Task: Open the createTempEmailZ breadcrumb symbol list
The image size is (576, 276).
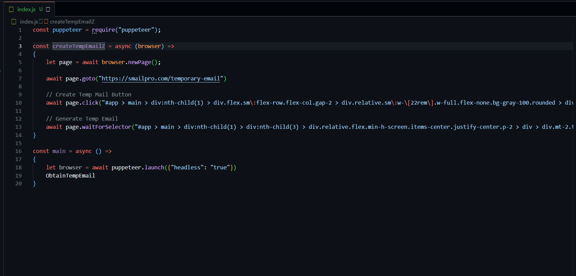Action: click(x=72, y=22)
